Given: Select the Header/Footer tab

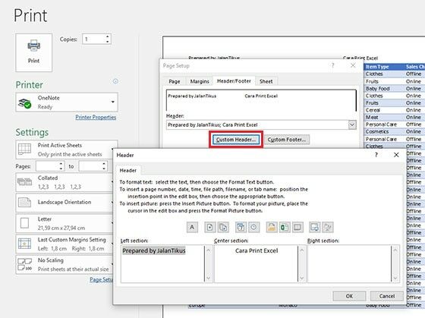Looking at the screenshot, I should (x=234, y=80).
